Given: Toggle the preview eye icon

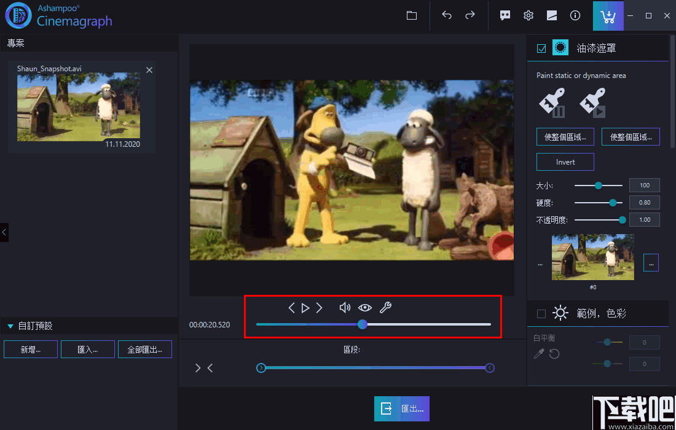Looking at the screenshot, I should (x=365, y=308).
